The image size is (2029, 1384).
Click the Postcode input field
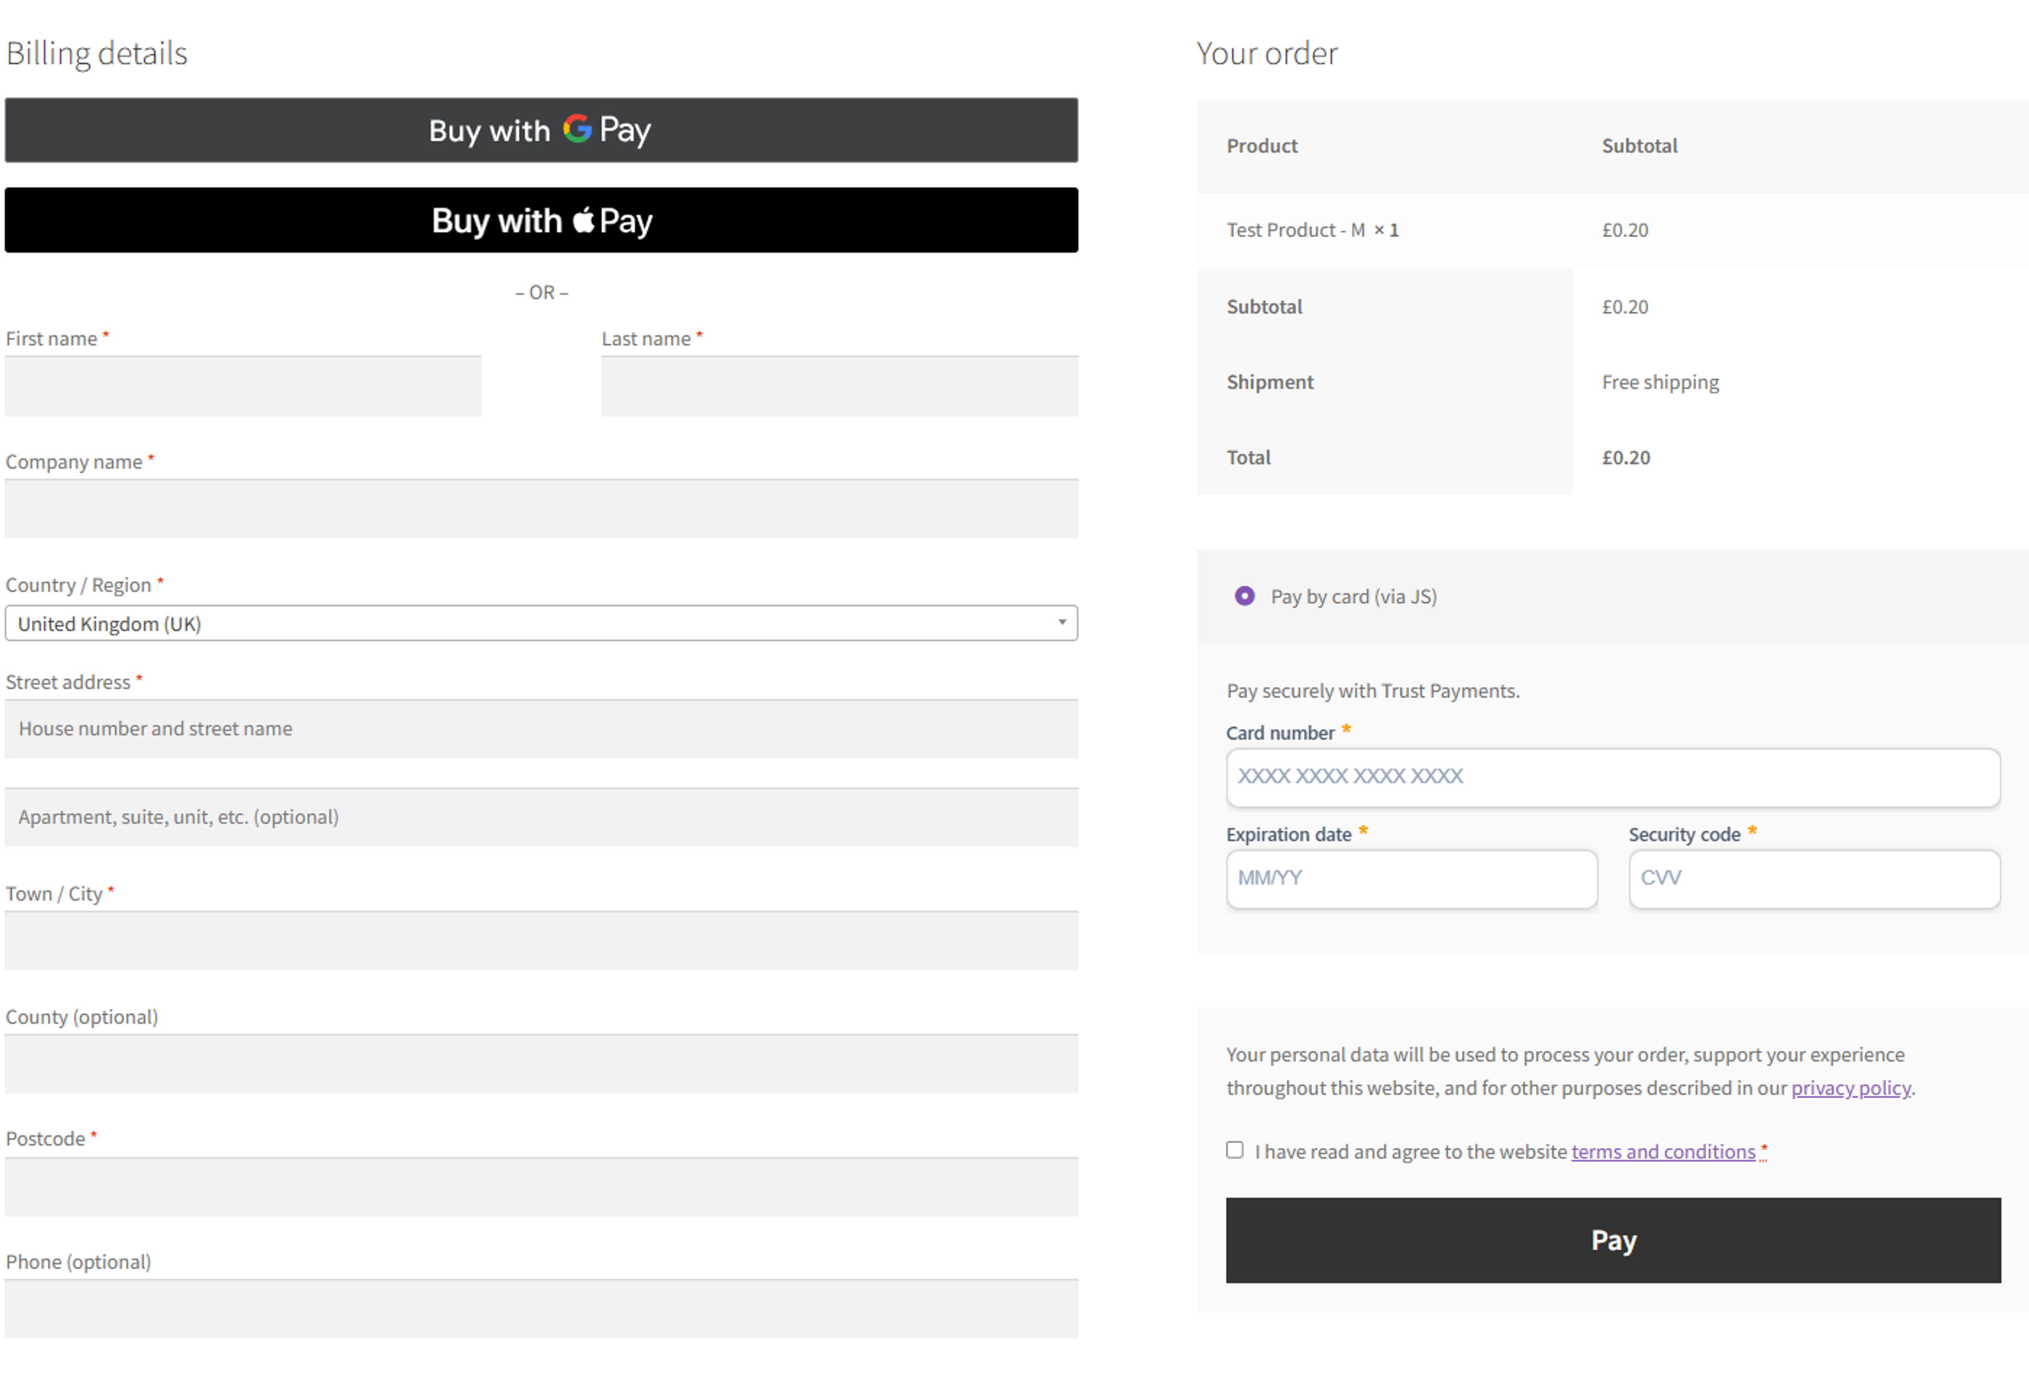click(541, 1187)
